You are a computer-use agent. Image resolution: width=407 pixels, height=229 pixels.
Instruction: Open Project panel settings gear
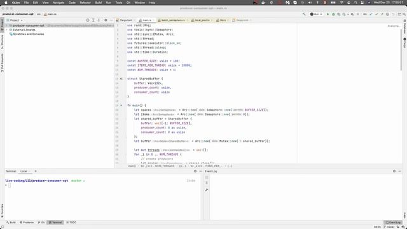(x=106, y=20)
